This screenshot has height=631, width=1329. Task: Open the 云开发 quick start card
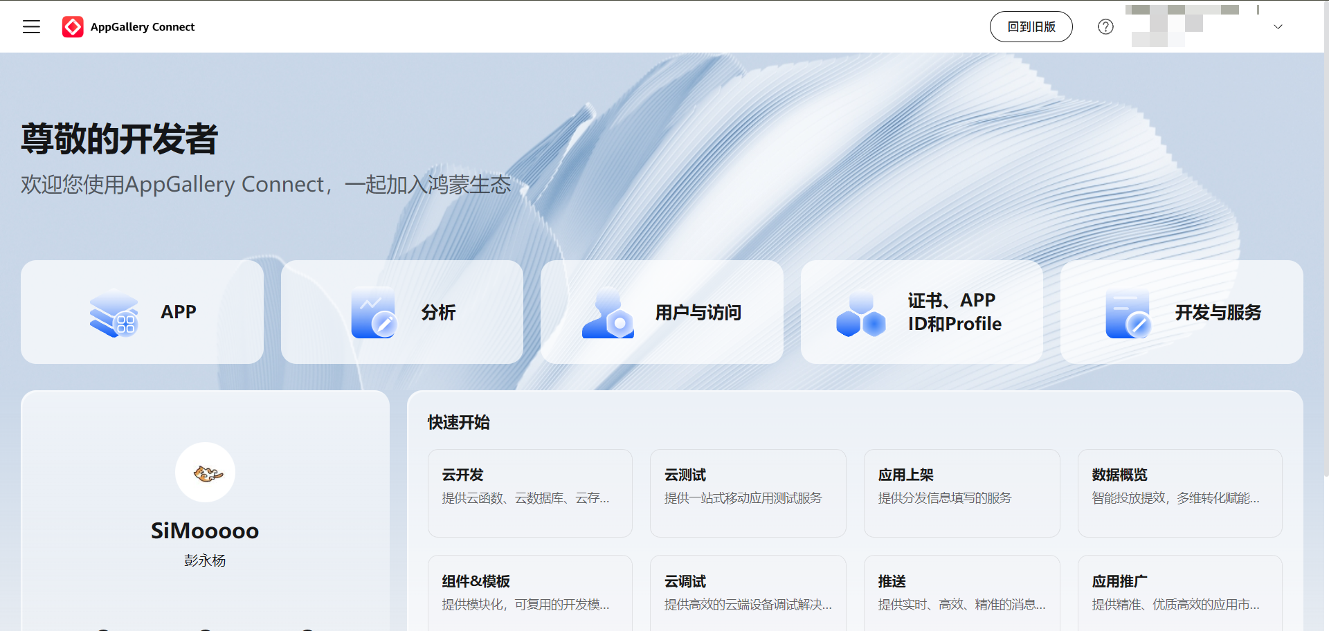pyautogui.click(x=530, y=493)
